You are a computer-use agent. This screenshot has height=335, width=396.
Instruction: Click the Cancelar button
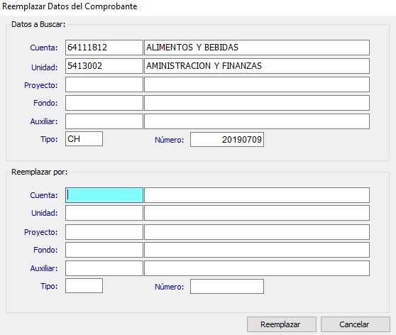355,324
